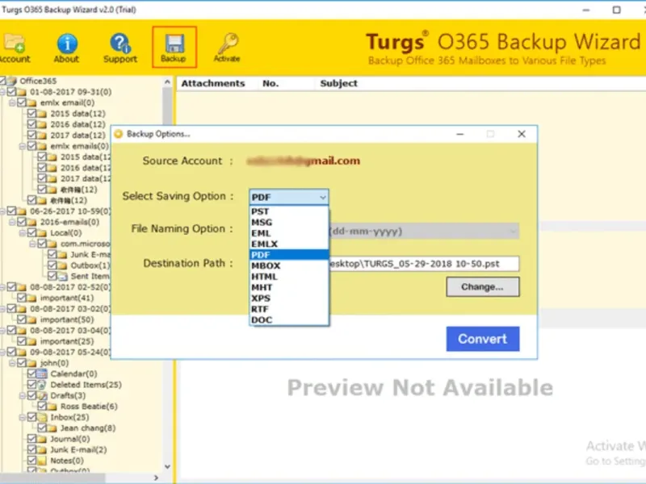Image resolution: width=646 pixels, height=484 pixels.
Task: Select the 06-26-2017 10-59(0) tree row
Action: click(70, 211)
